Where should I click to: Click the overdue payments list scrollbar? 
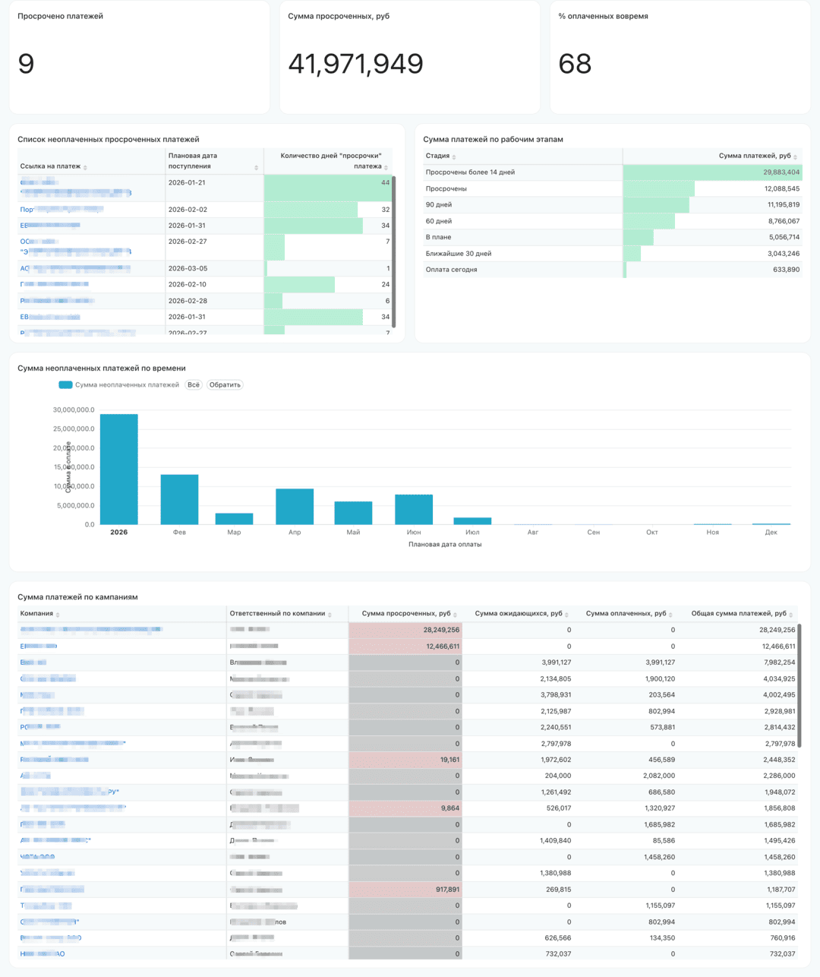pyautogui.click(x=393, y=251)
